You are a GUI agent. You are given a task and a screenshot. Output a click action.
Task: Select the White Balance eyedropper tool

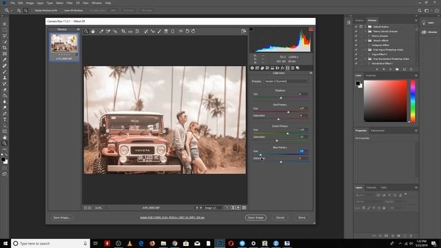101,31
